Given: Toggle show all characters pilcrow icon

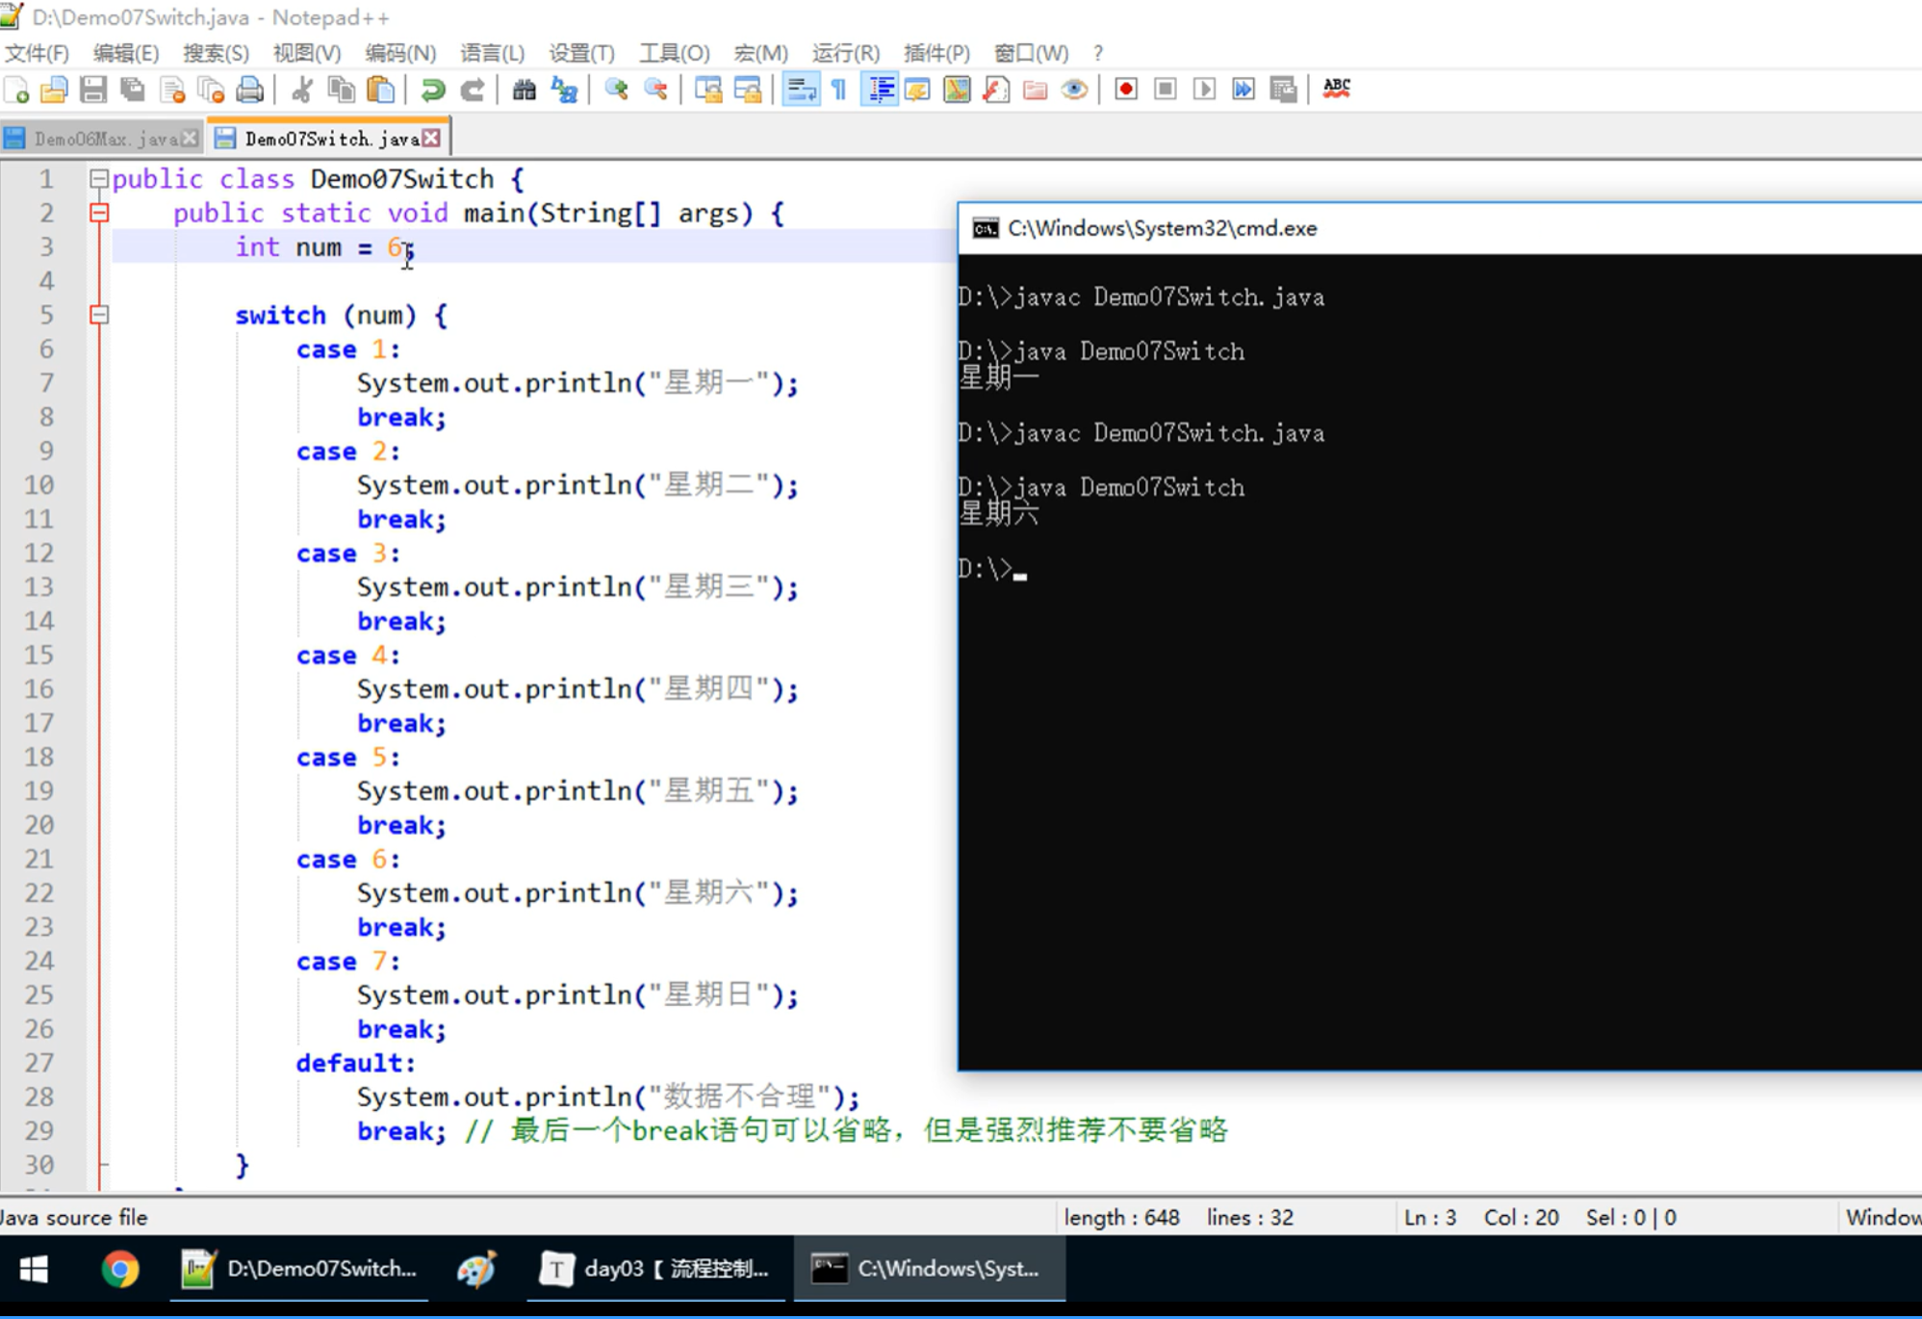Looking at the screenshot, I should point(839,90).
